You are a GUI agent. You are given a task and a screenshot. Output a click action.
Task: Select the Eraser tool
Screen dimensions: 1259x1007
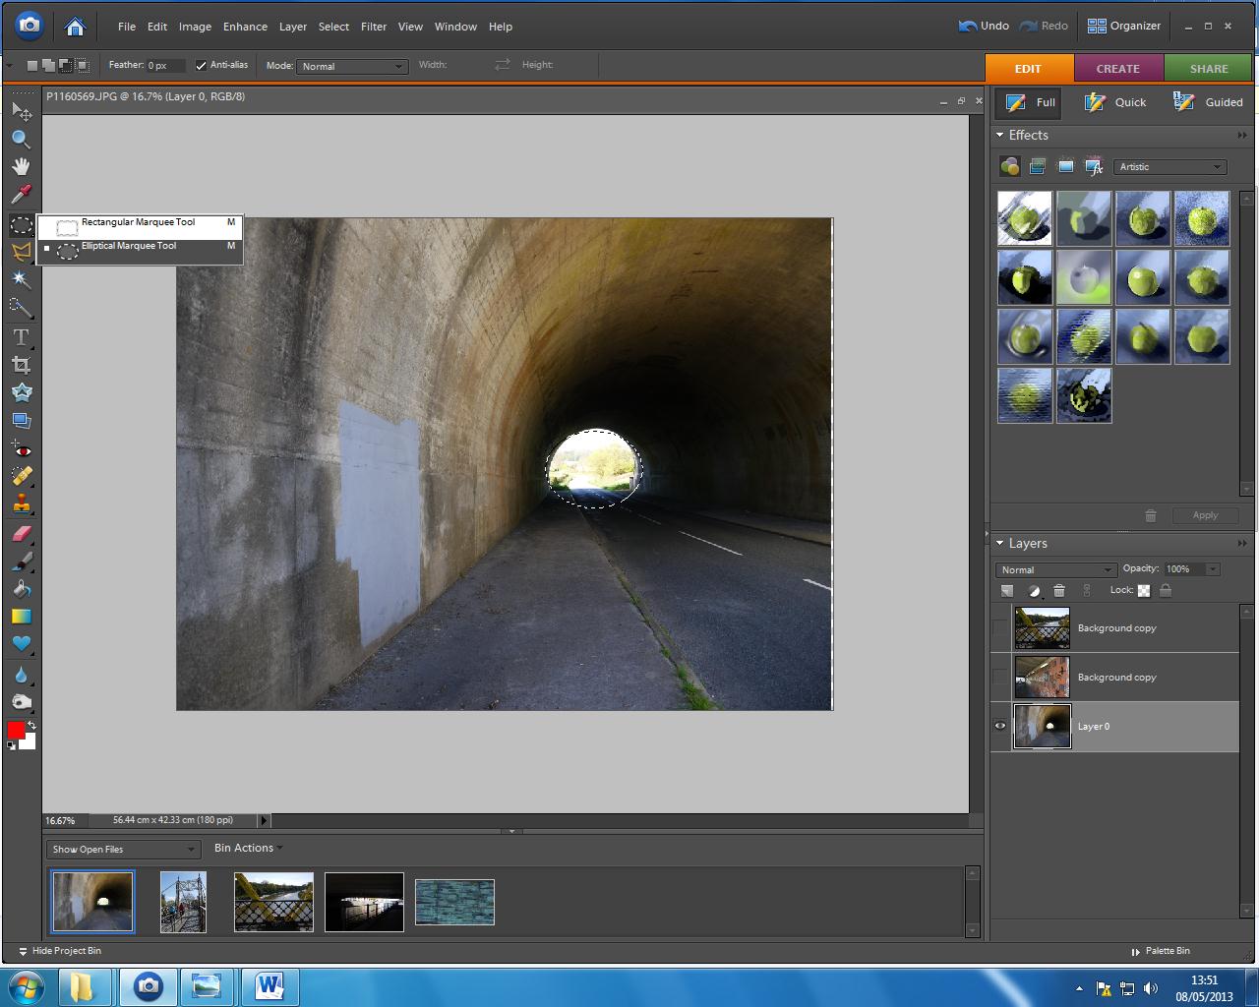[21, 534]
